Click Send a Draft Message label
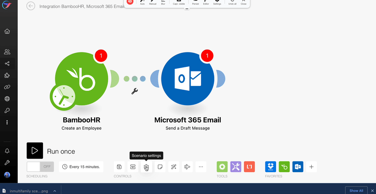The height and width of the screenshot is (194, 376). [x=188, y=128]
